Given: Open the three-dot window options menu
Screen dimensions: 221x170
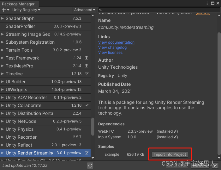Looking at the screenshot, I should pos(207,3).
